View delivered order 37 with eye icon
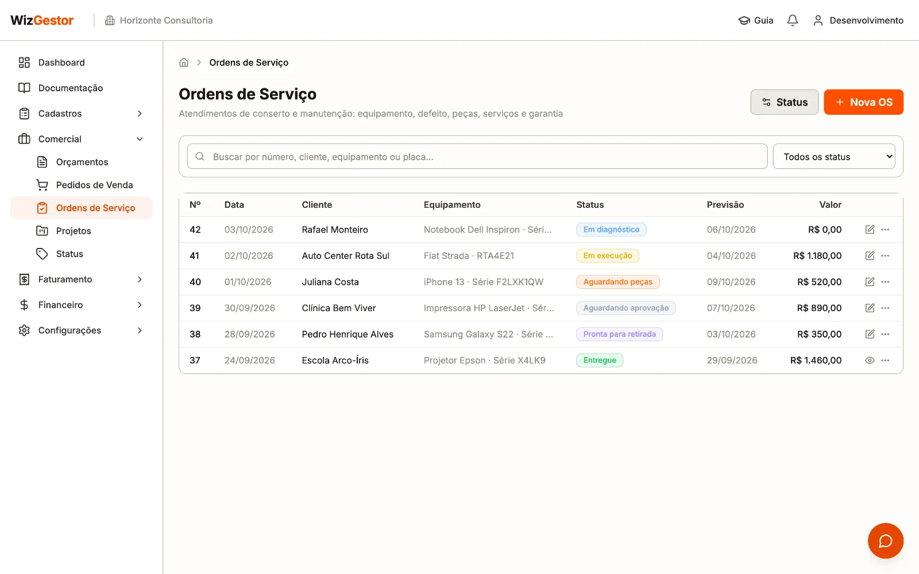Viewport: 919px width, 574px height. coord(870,360)
